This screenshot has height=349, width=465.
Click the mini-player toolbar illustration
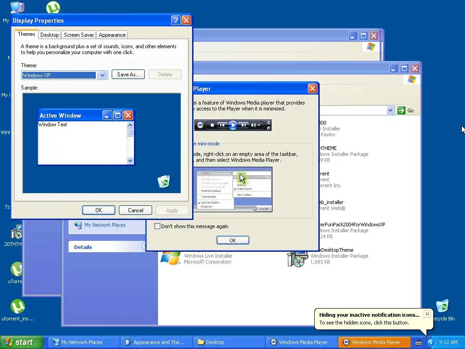pos(233,125)
